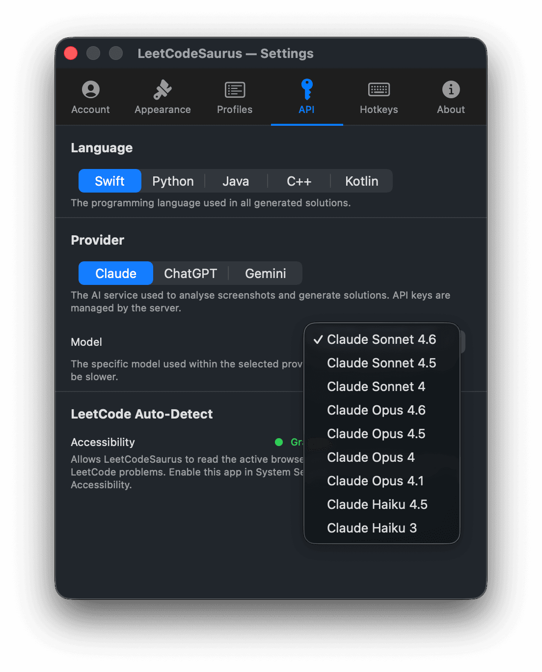Pick Claude Opus 4.5 in model list
Image resolution: width=542 pixels, height=672 pixels.
382,434
